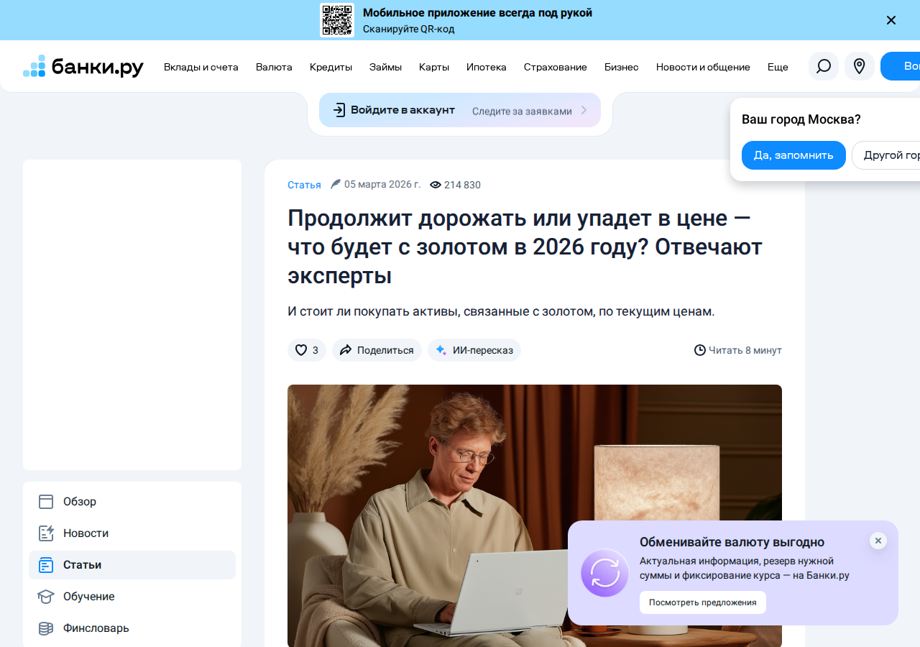The height and width of the screenshot is (647, 920).
Task: Click the Ваш город Москва? text
Action: 801,119
